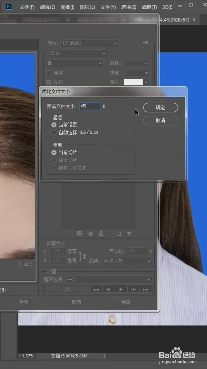Select the 当前切片 radio button
The image size is (207, 369).
[54, 153]
